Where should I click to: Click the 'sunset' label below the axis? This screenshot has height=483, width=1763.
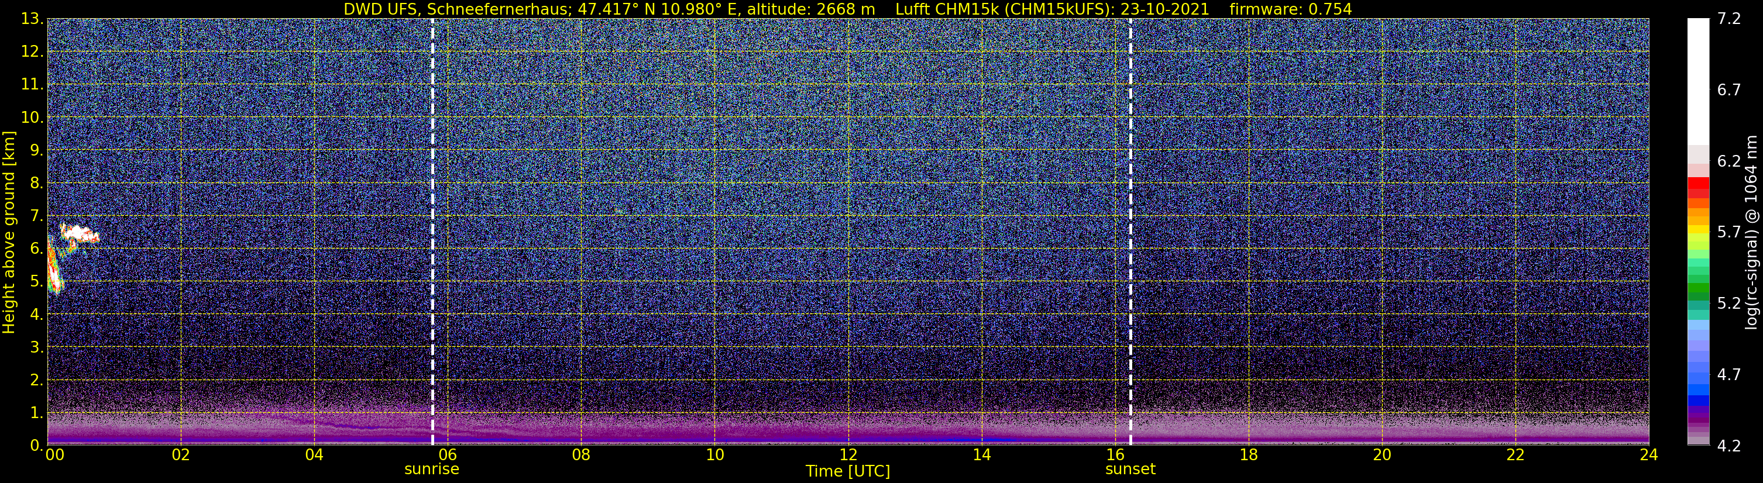[1130, 470]
